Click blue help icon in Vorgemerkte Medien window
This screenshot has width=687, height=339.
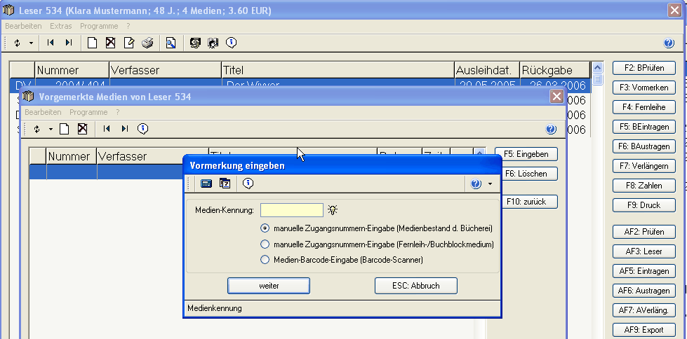tap(551, 129)
